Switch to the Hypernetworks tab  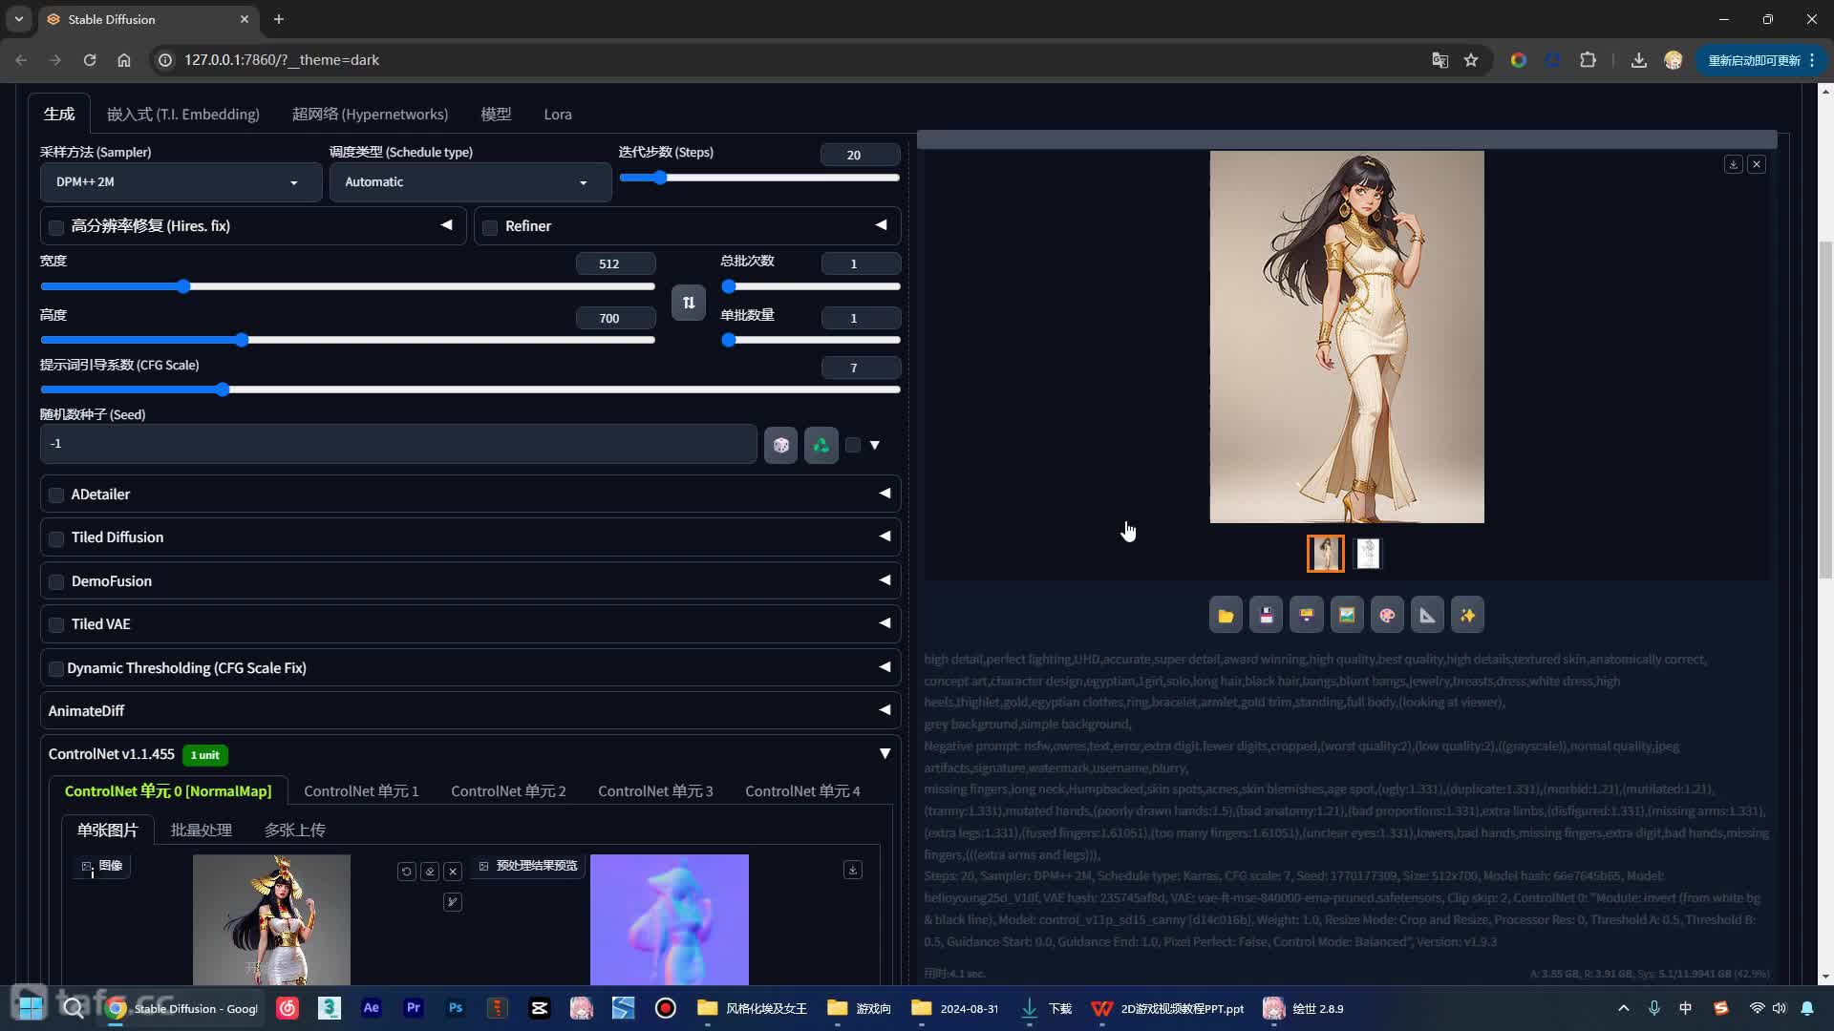tap(370, 115)
